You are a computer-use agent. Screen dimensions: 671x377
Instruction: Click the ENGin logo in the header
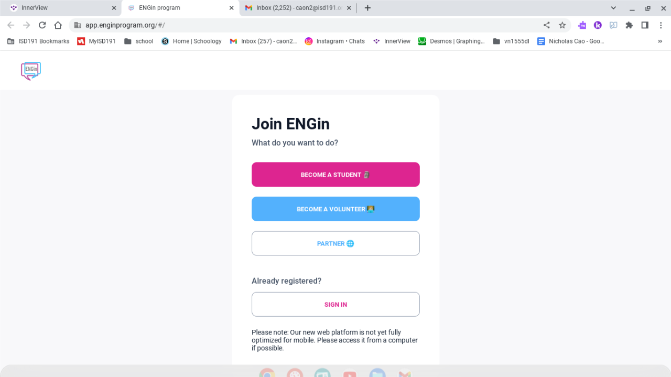[x=31, y=71]
